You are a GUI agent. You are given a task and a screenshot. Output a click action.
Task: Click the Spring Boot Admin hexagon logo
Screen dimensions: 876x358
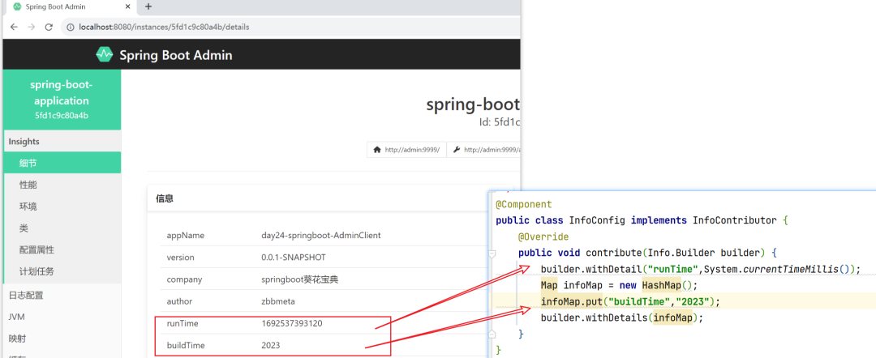105,54
